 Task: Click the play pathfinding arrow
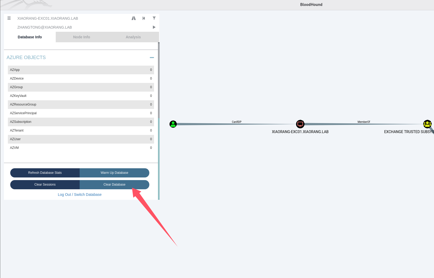(x=154, y=27)
